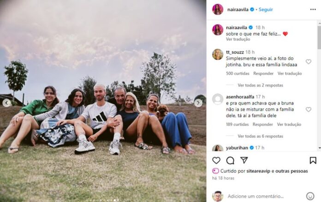Go to the previous photo in carousel
Screen dimensions: 321x202
(6, 103)
